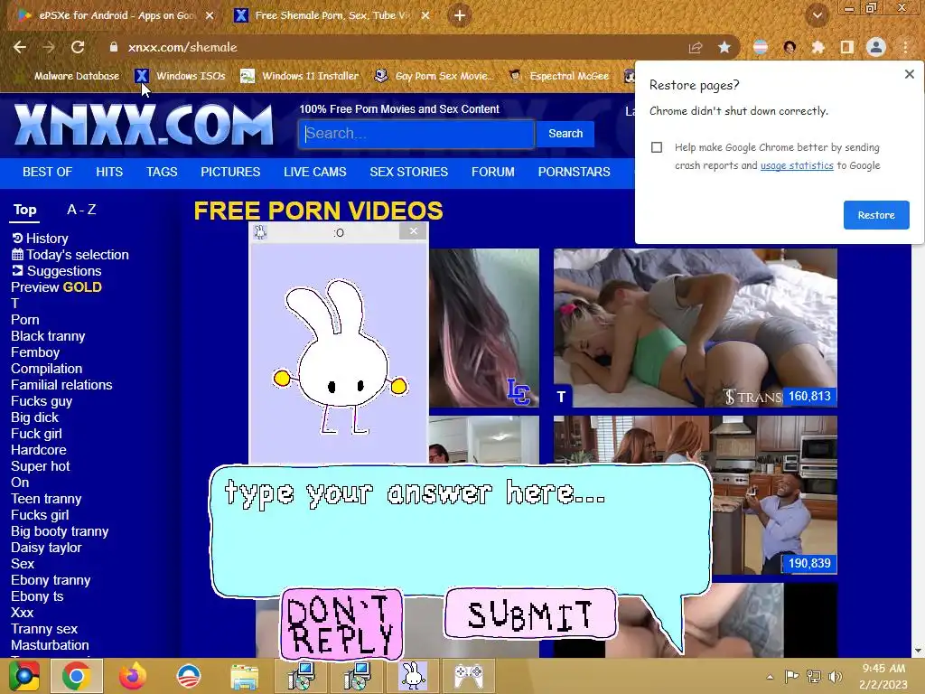Image resolution: width=925 pixels, height=694 pixels.
Task: Expand the tab search chevron
Action: [818, 15]
